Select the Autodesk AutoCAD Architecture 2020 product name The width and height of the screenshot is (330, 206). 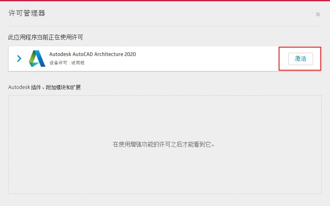click(92, 54)
